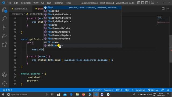
Task: Select the findByIdAndDelete suggestion
Action: (x=83, y=14)
